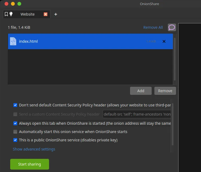Click the '1 file, 1.4 KiB' summary text
Viewport: 201px width, 172px height.
19,27
